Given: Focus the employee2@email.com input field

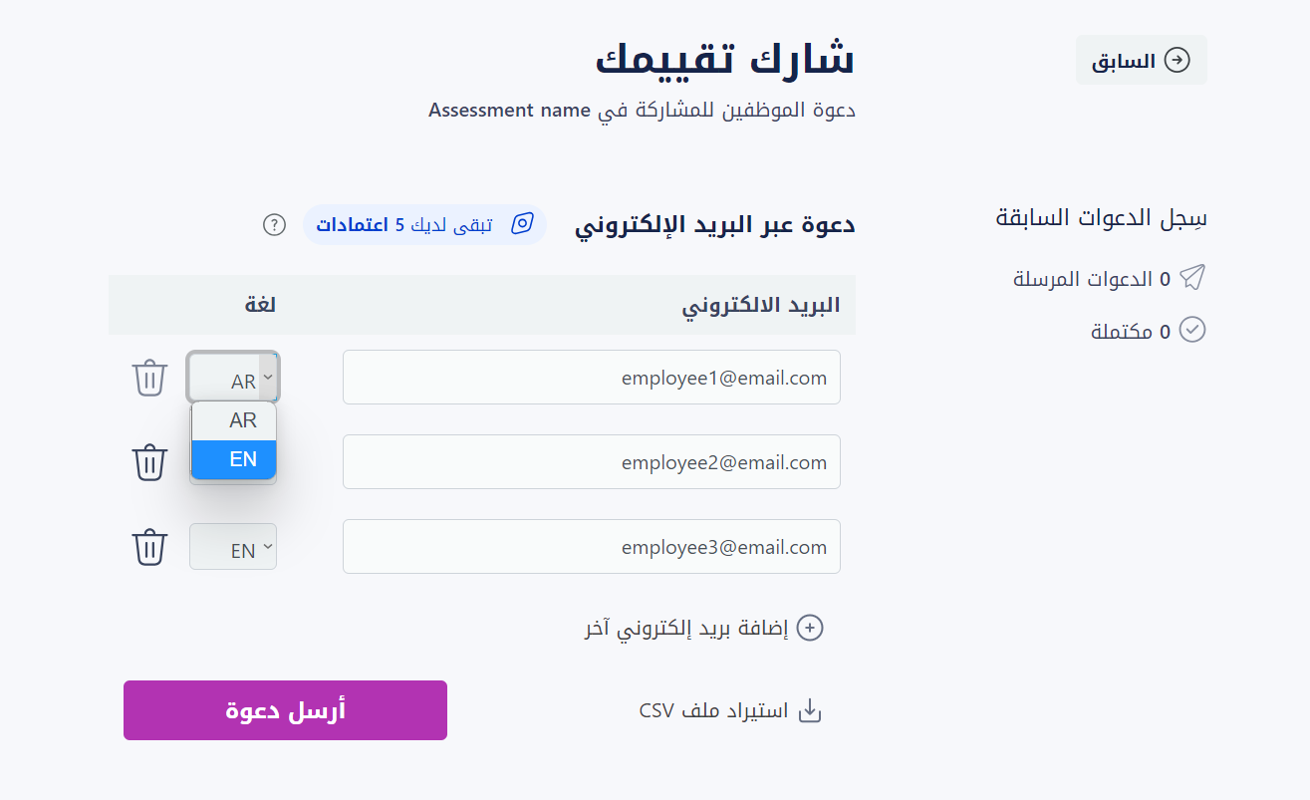Looking at the screenshot, I should click(x=592, y=462).
